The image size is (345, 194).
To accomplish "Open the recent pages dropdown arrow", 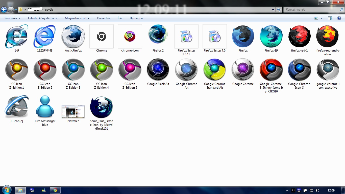I will [x=16, y=10].
